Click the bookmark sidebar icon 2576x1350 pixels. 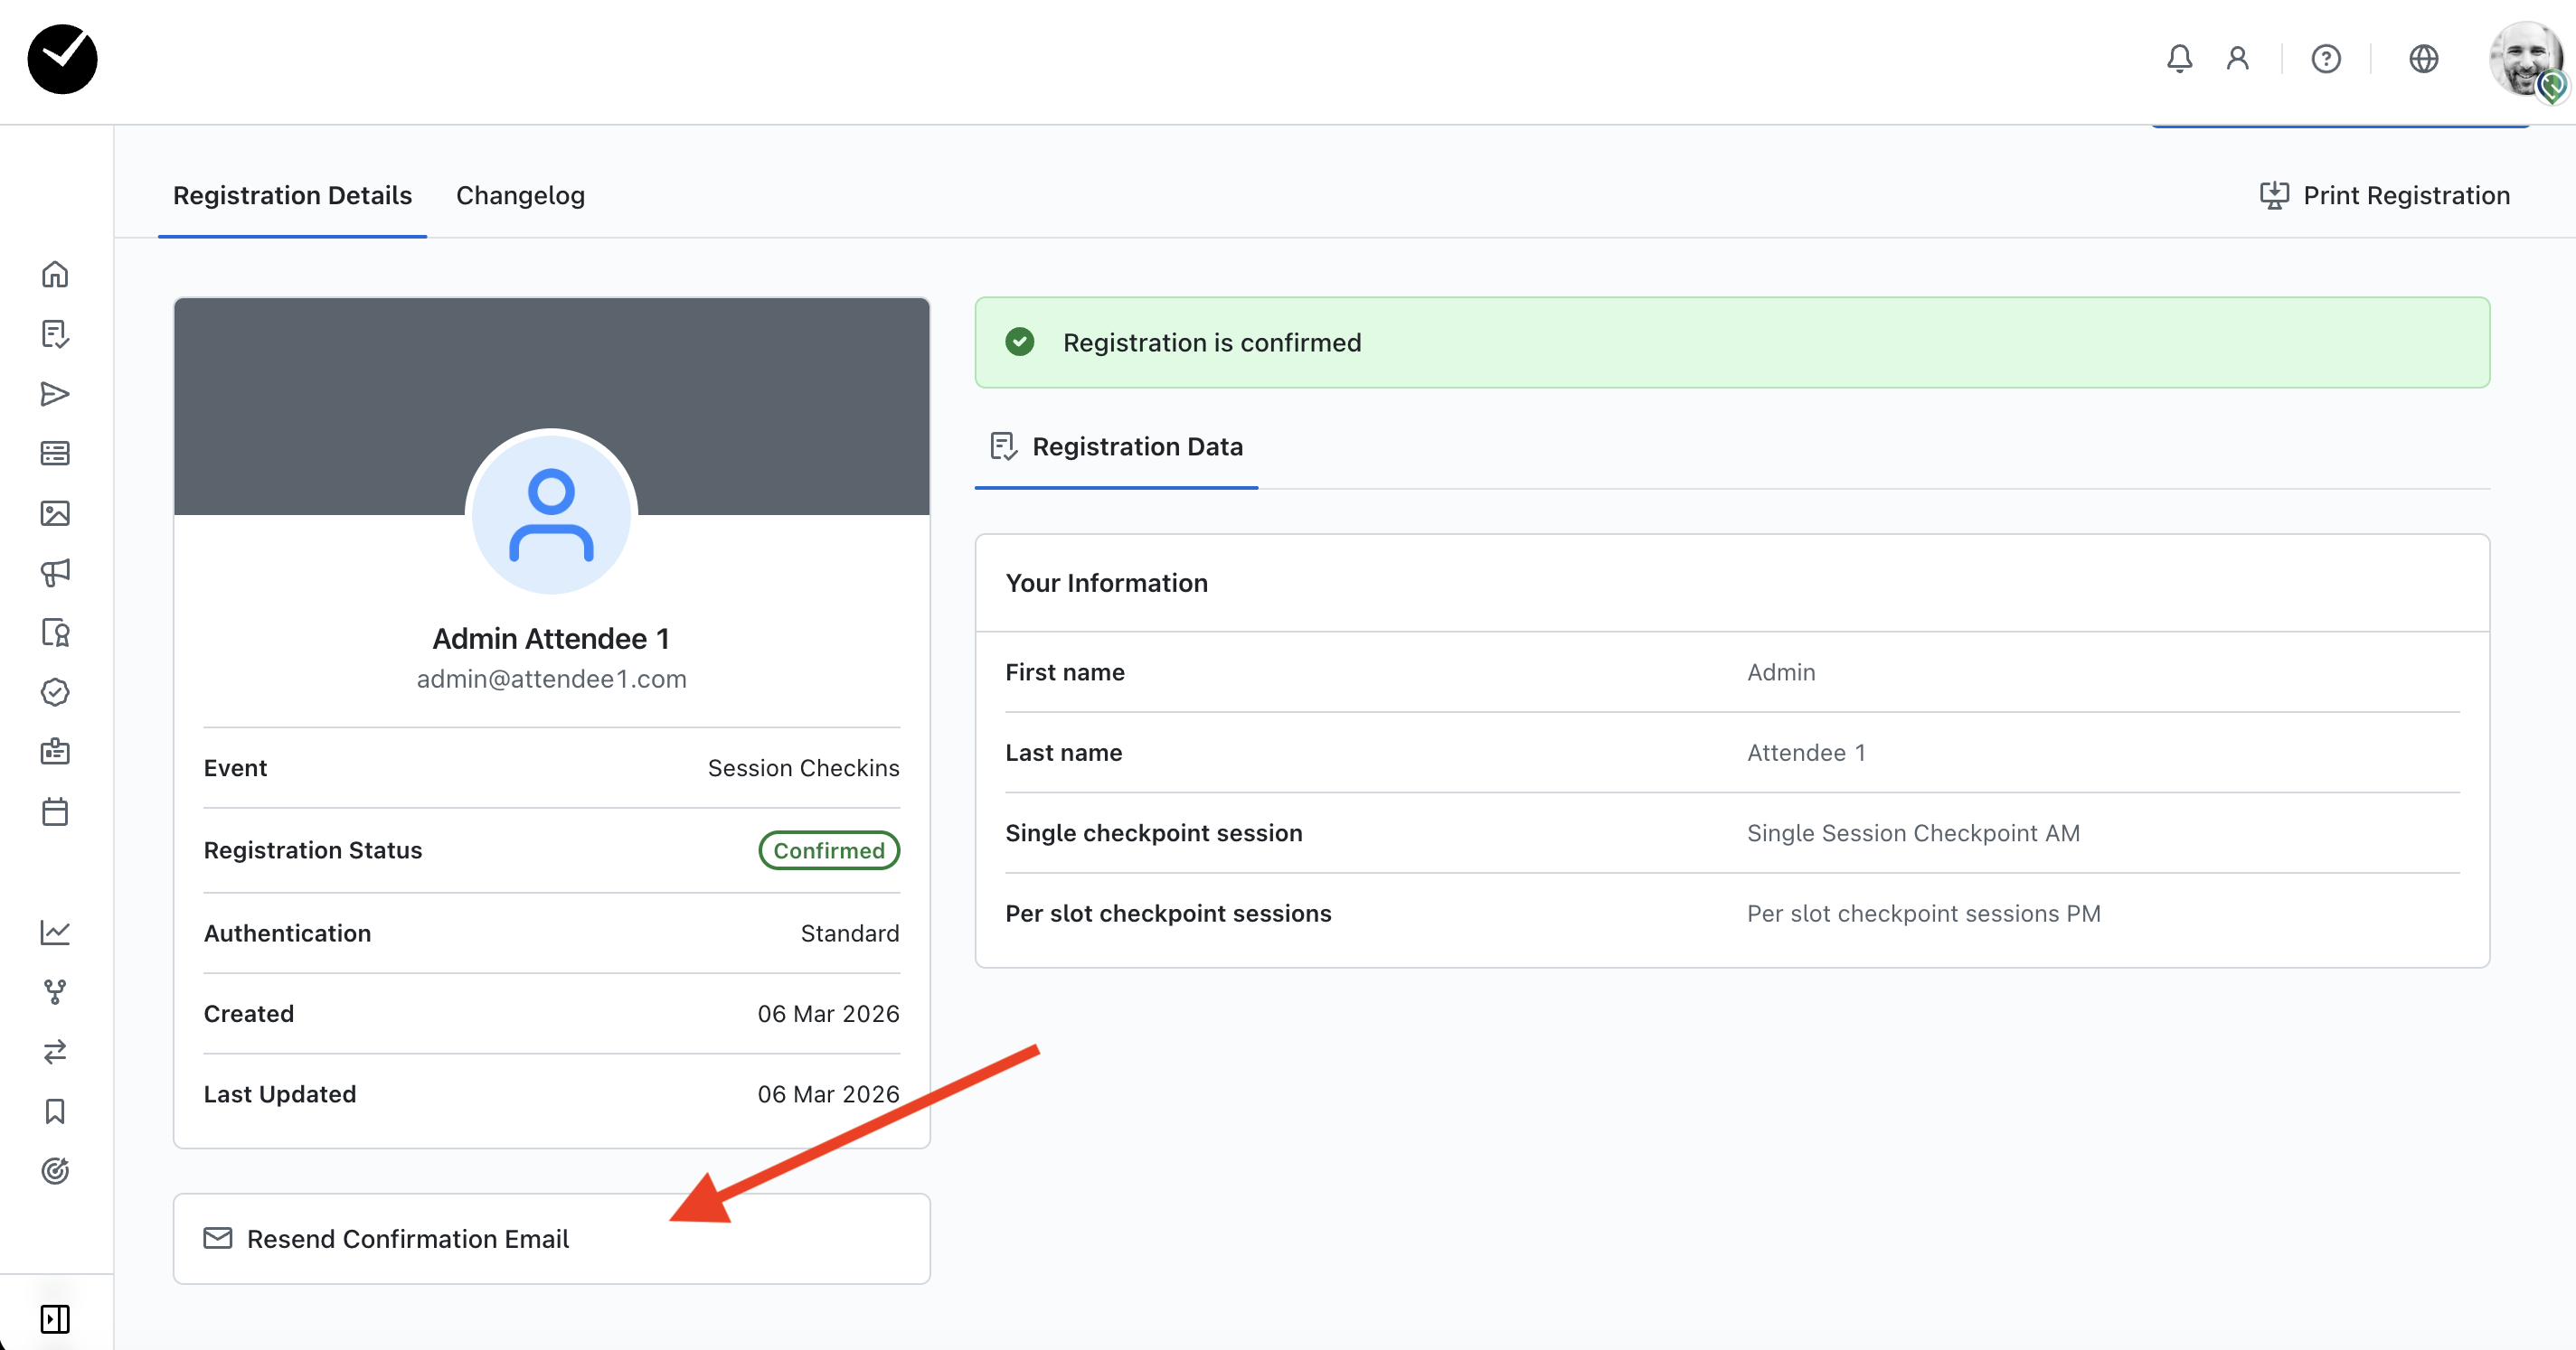point(55,1111)
